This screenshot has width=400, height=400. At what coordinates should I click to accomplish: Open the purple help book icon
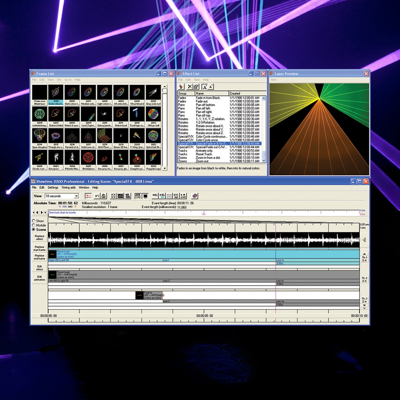tap(195, 196)
